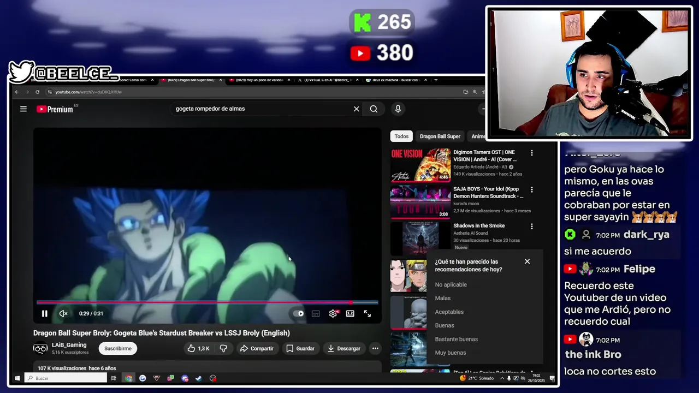
Task: Start voice search with the microphone
Action: click(398, 109)
